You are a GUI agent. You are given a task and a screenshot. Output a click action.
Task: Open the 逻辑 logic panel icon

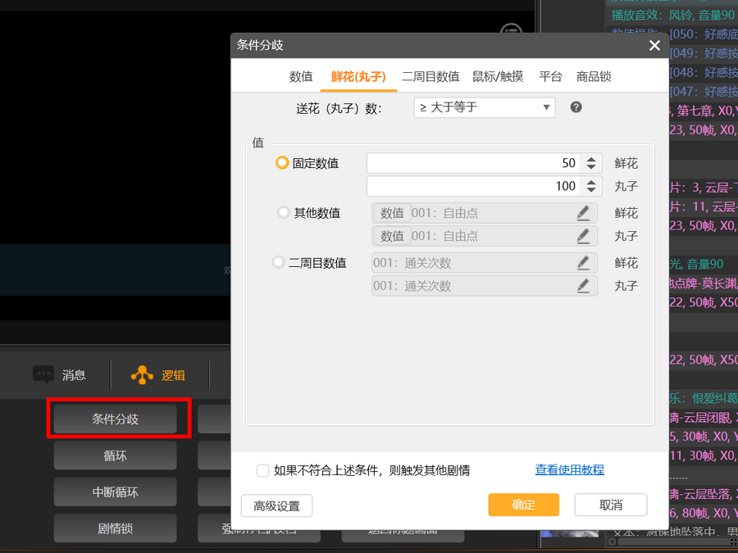143,375
